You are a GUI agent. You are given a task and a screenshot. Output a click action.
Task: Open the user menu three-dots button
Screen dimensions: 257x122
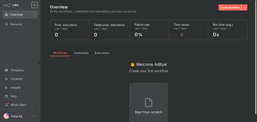(34, 116)
